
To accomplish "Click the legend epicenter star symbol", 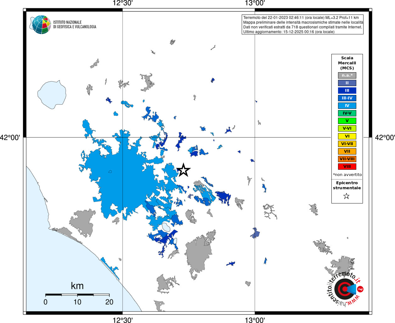I will pos(347,196).
